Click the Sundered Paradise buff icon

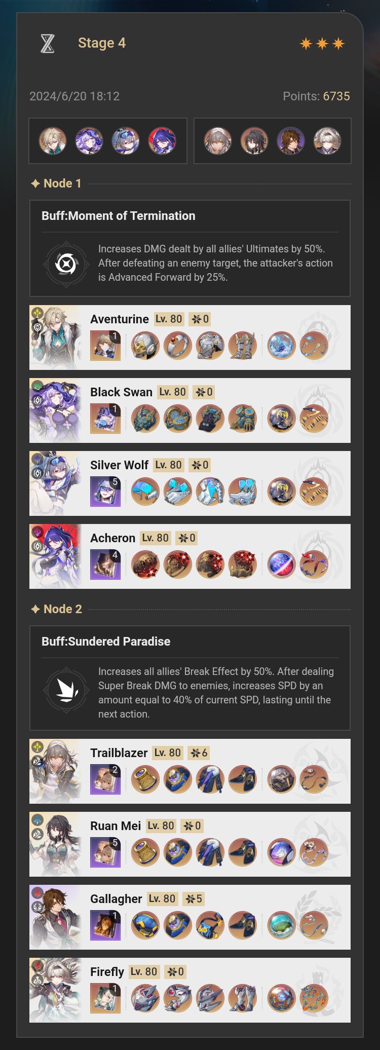(x=66, y=690)
